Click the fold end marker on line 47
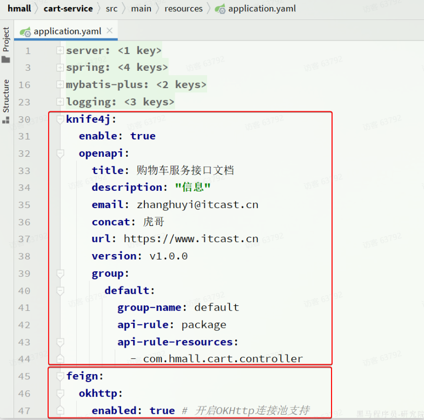The height and width of the screenshot is (420, 424). click(60, 410)
